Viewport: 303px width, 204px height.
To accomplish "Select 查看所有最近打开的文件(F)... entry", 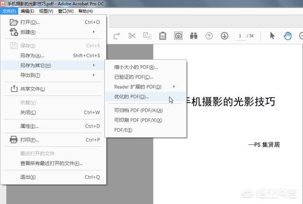I will (53, 163).
